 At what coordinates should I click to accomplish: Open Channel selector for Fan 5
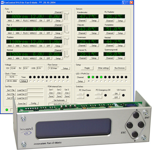58,12
